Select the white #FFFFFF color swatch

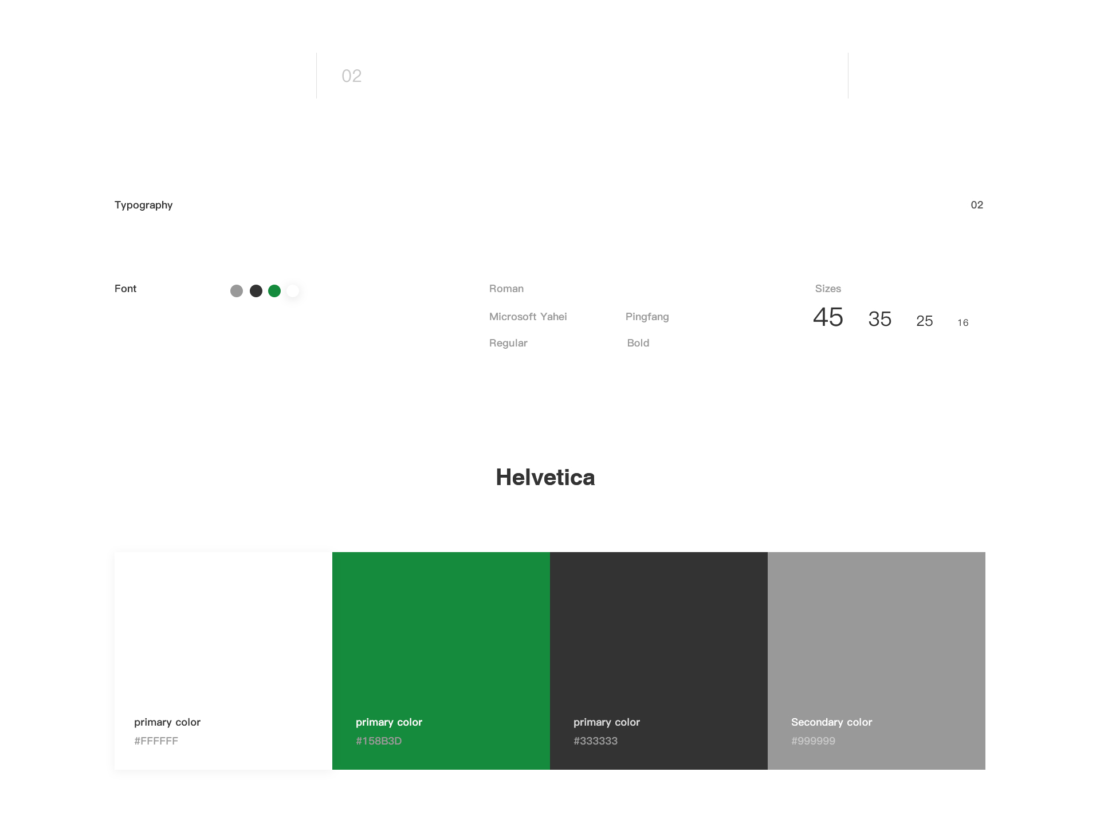point(223,660)
